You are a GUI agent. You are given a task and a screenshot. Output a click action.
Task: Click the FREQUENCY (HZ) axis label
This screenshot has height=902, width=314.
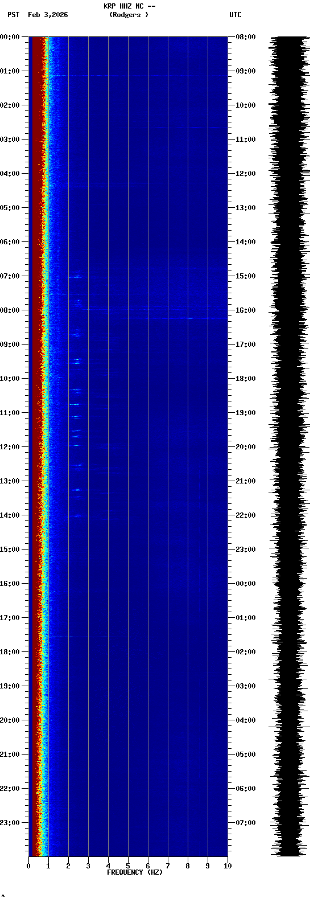(135, 872)
